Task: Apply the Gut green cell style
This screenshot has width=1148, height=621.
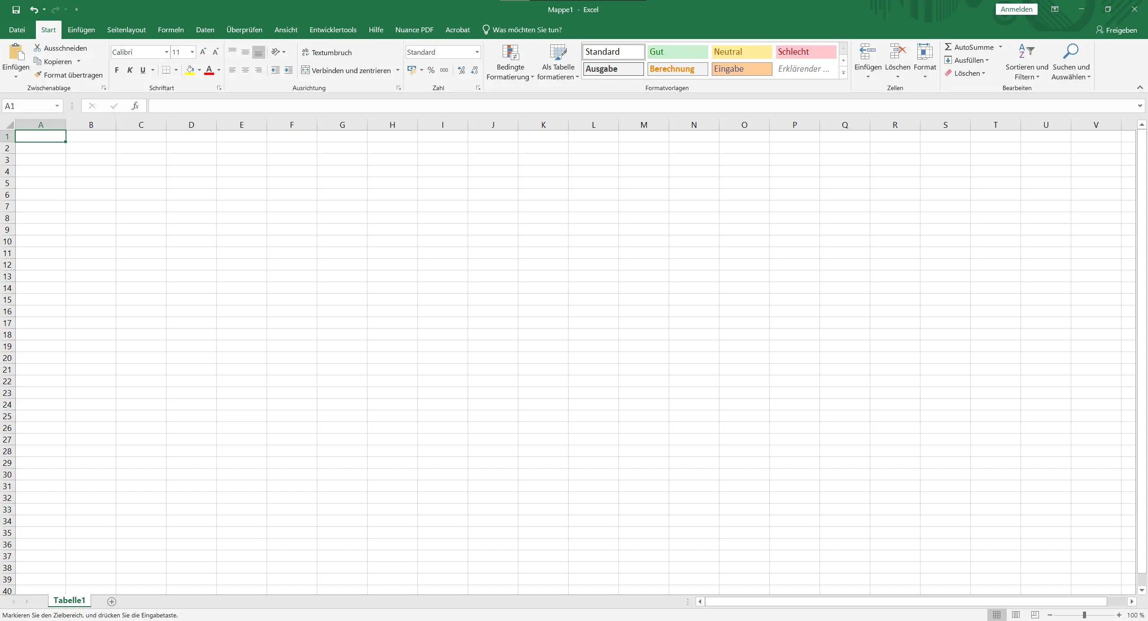Action: 677,52
